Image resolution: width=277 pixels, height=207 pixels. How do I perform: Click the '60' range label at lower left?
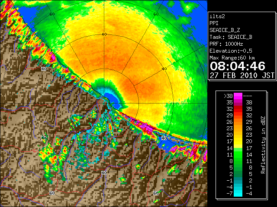pyautogui.click(x=52, y=193)
